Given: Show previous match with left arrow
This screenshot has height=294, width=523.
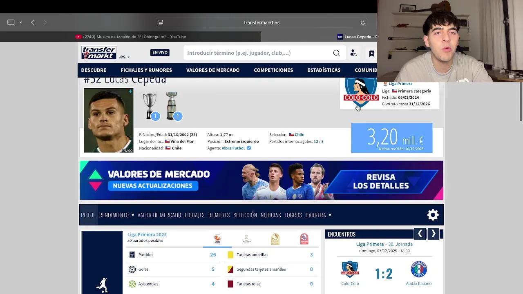Looking at the screenshot, I should click(420, 234).
